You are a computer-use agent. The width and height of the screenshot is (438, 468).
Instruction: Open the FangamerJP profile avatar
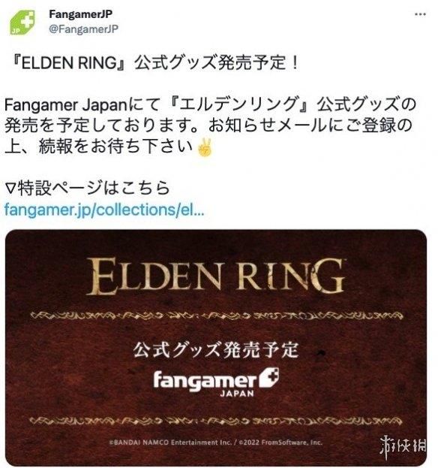22,23
